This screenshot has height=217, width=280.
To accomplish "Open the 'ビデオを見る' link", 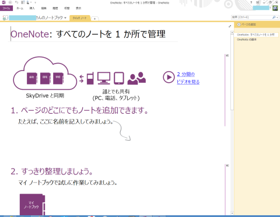I will (x=188, y=82).
